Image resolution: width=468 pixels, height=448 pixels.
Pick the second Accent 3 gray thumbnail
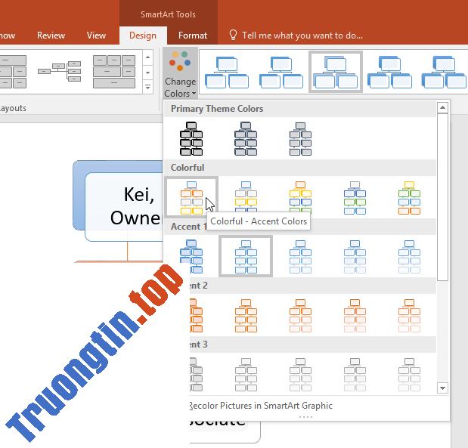(246, 374)
